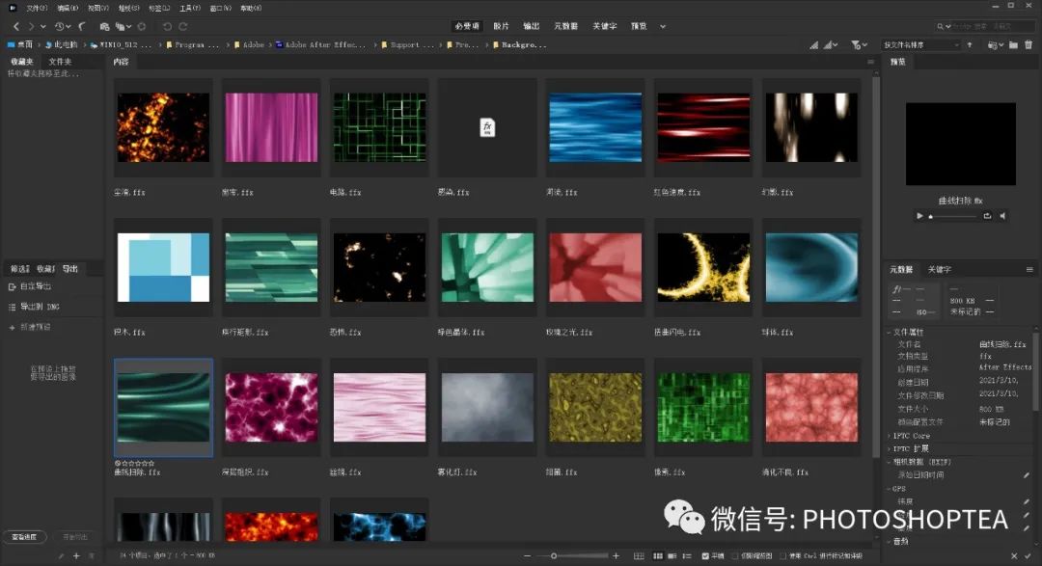Open the 窗口 menu

220,8
